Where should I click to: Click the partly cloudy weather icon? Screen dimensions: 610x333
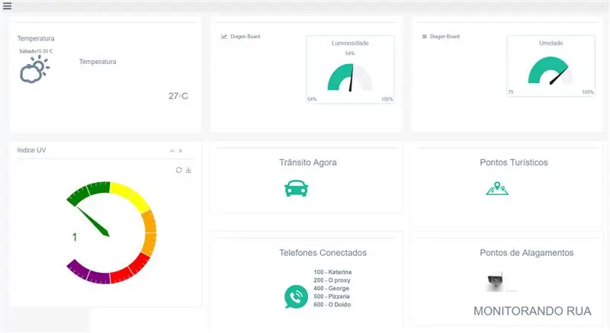34,69
